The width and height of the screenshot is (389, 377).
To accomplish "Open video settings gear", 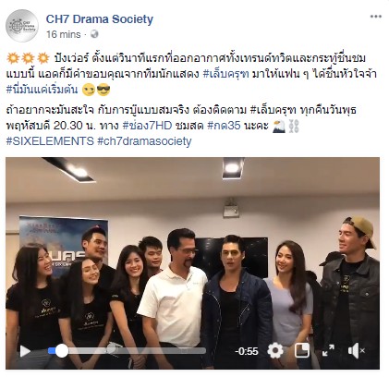I will pyautogui.click(x=275, y=351).
